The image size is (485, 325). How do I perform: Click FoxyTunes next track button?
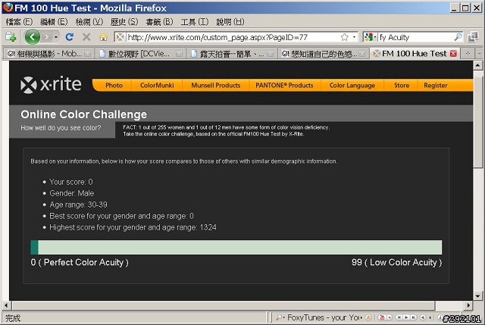click(414, 317)
